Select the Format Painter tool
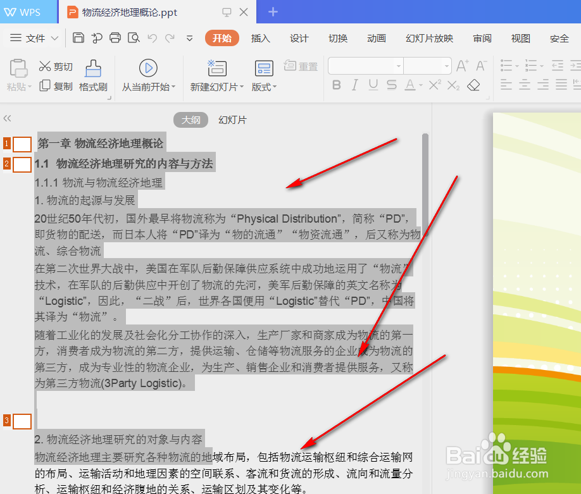The width and height of the screenshot is (581, 494). (93, 75)
